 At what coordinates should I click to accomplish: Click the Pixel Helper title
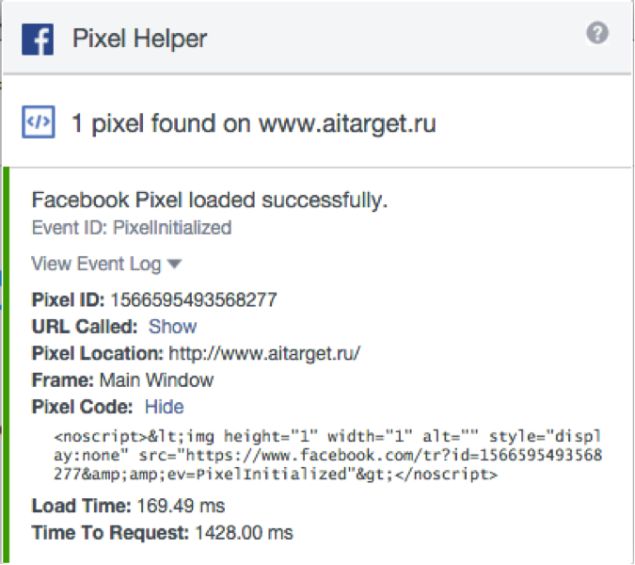tap(140, 39)
